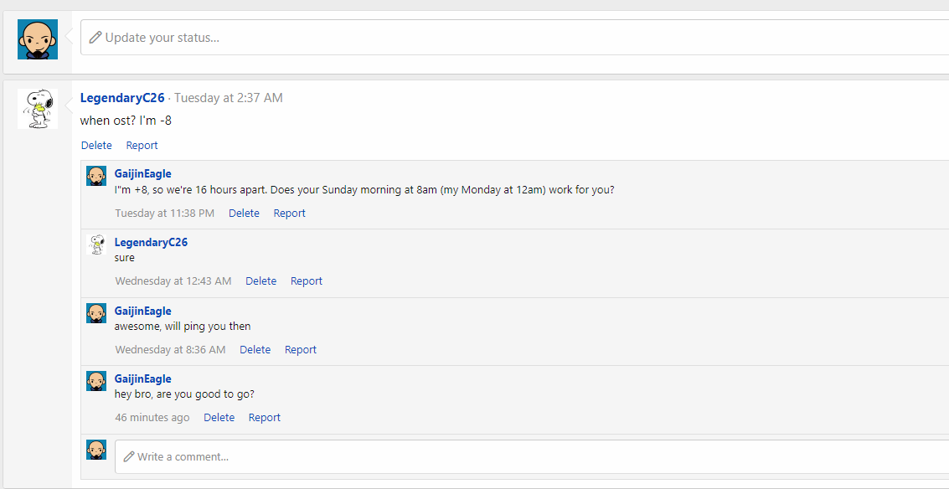The height and width of the screenshot is (489, 949).
Task: Delete the "sure" comment
Action: click(260, 281)
